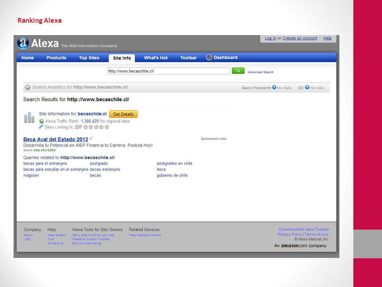Select query 'postgrados en chile'
This screenshot has height=287, width=382.
tap(174, 163)
